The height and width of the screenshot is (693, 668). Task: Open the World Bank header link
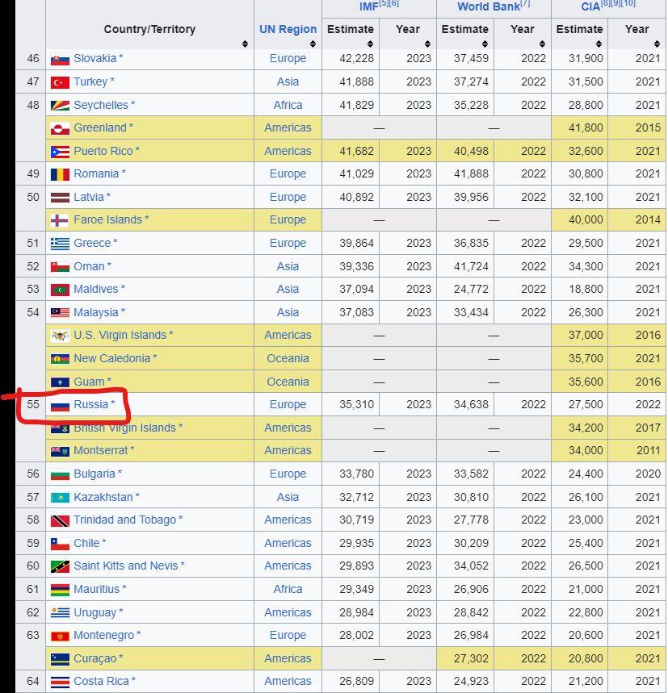coord(489,6)
